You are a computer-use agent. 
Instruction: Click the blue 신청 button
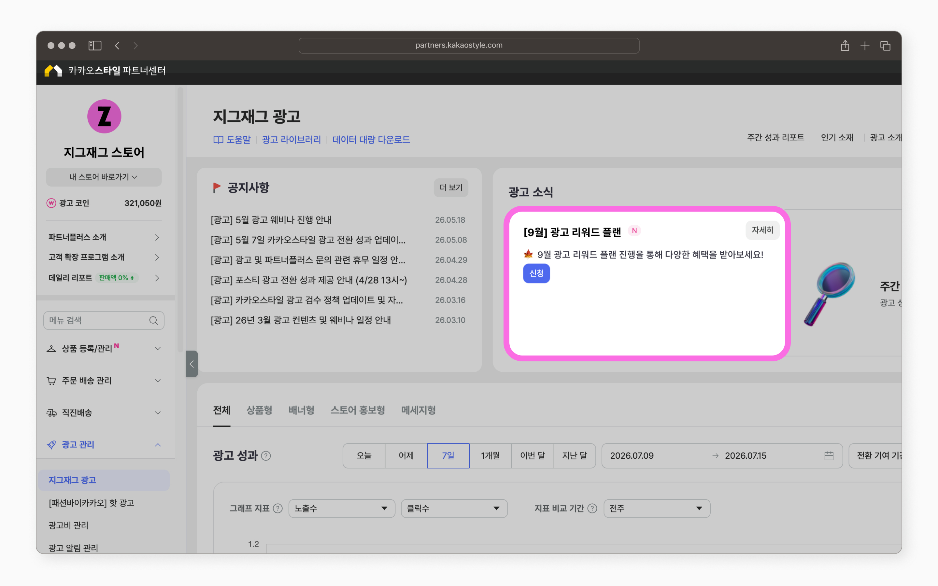(x=536, y=273)
